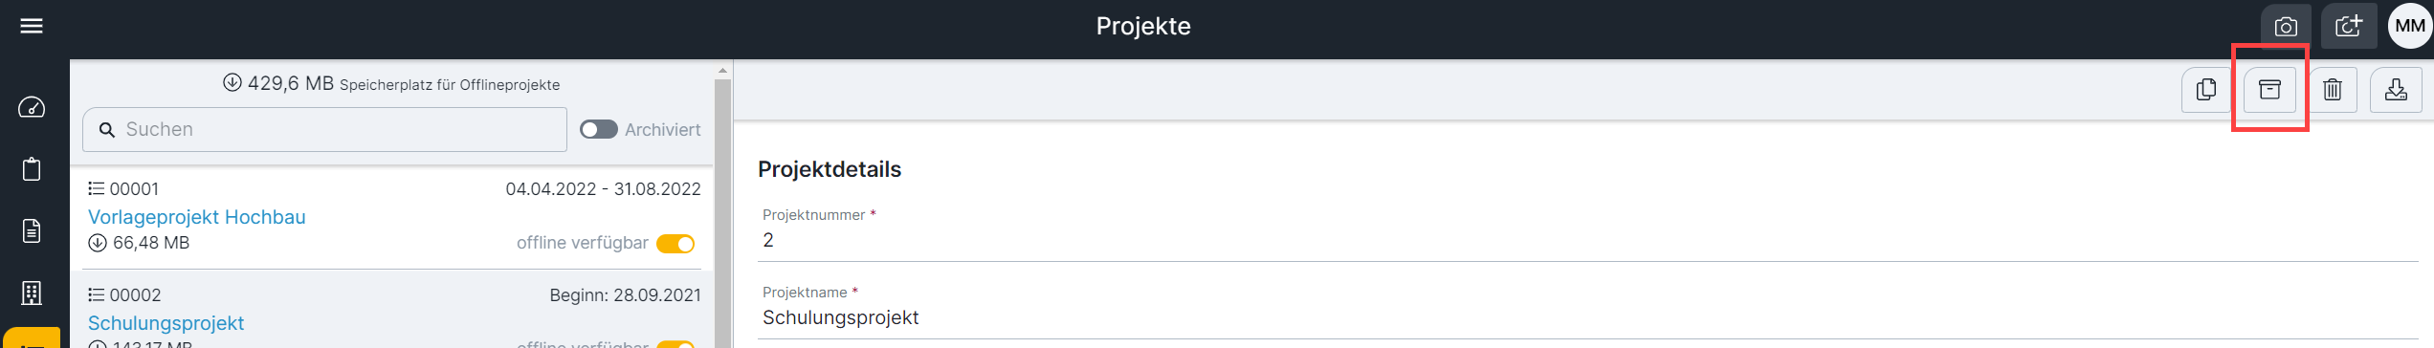This screenshot has width=2434, height=348.
Task: Toggle offline verfügbar for Vorlageprojekt Hochbau
Action: pyautogui.click(x=675, y=244)
